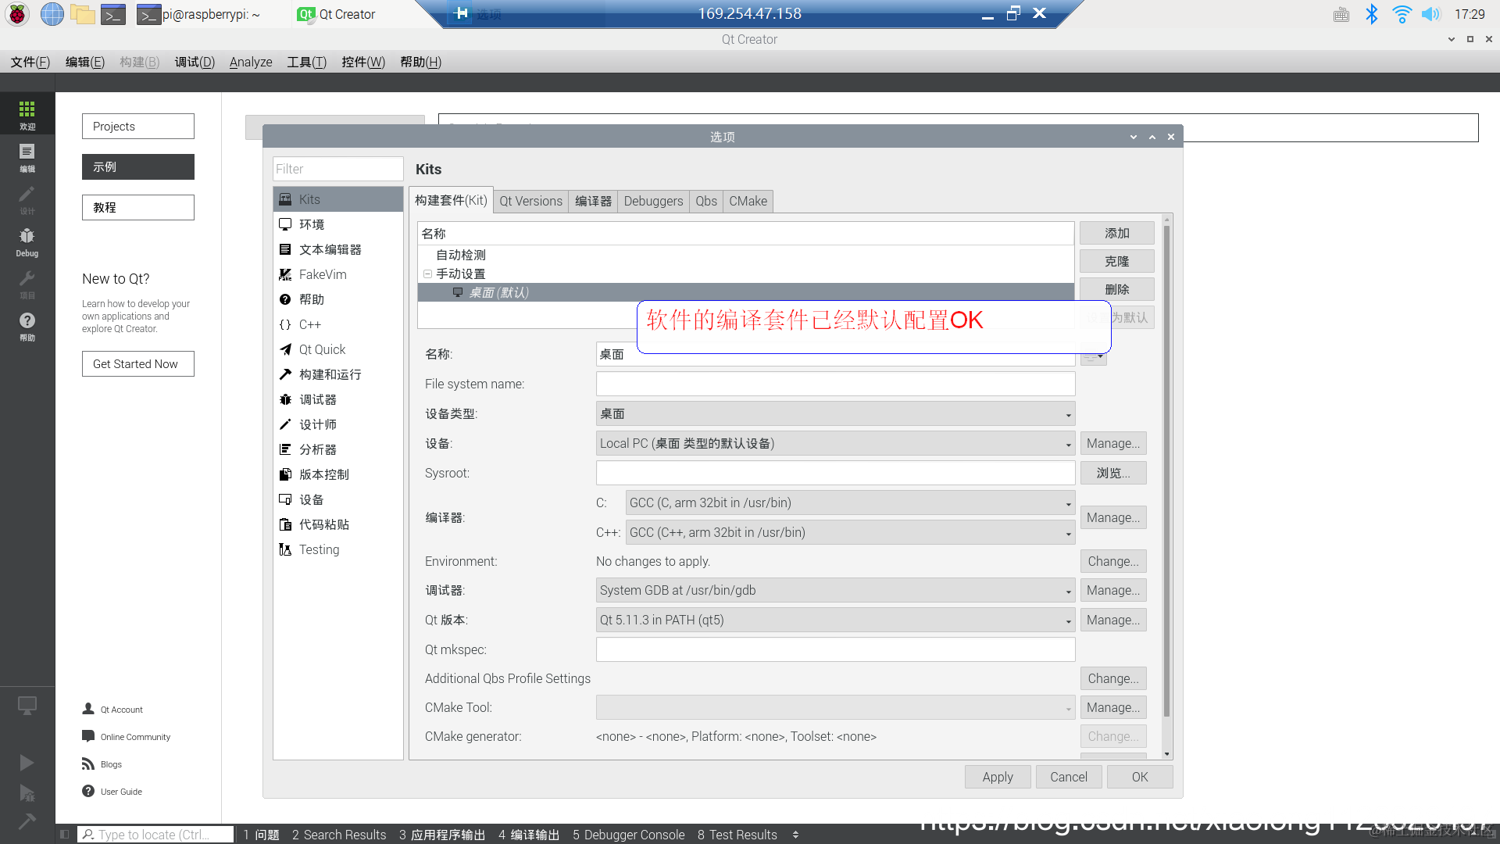Open the Debug mode in sidebar
Image resolution: width=1500 pixels, height=844 pixels.
(27, 241)
